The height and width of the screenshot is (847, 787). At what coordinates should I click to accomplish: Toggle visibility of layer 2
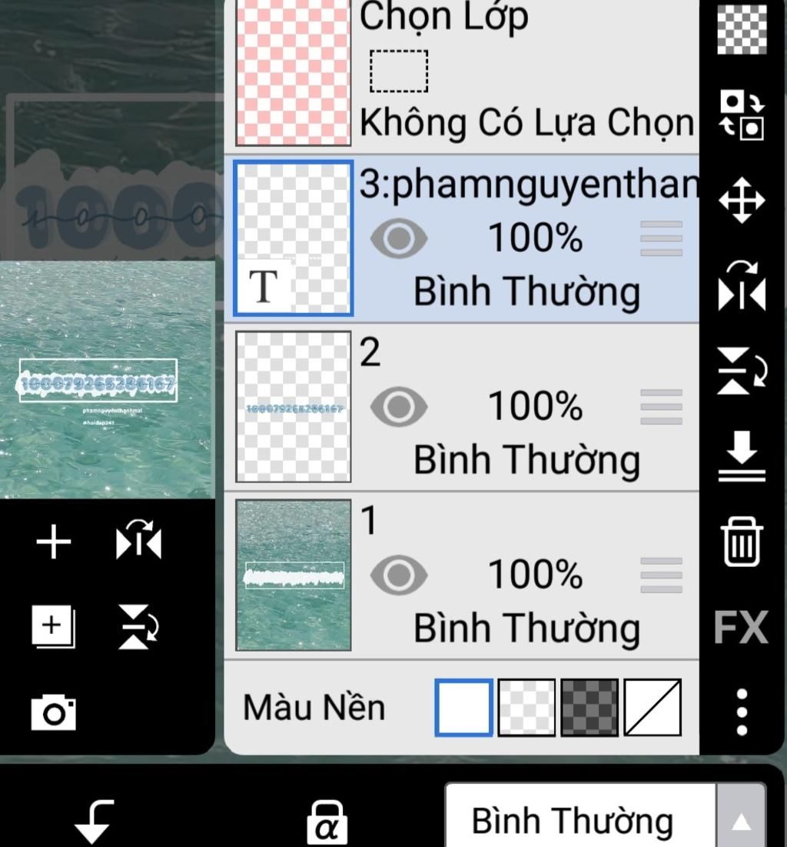[x=399, y=406]
